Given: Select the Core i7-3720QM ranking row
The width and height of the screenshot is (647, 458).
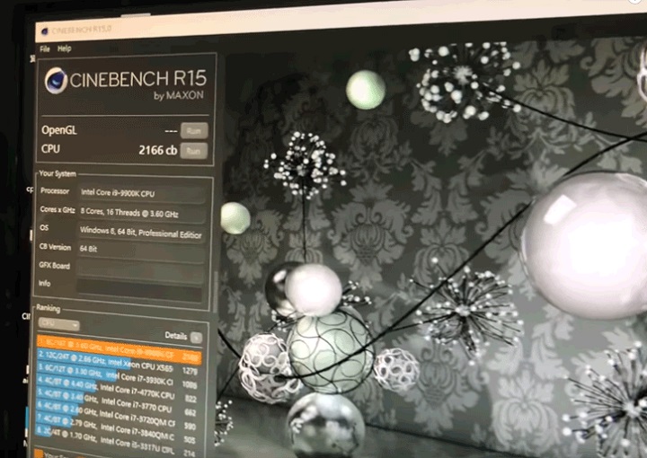Looking at the screenshot, I should [116, 415].
